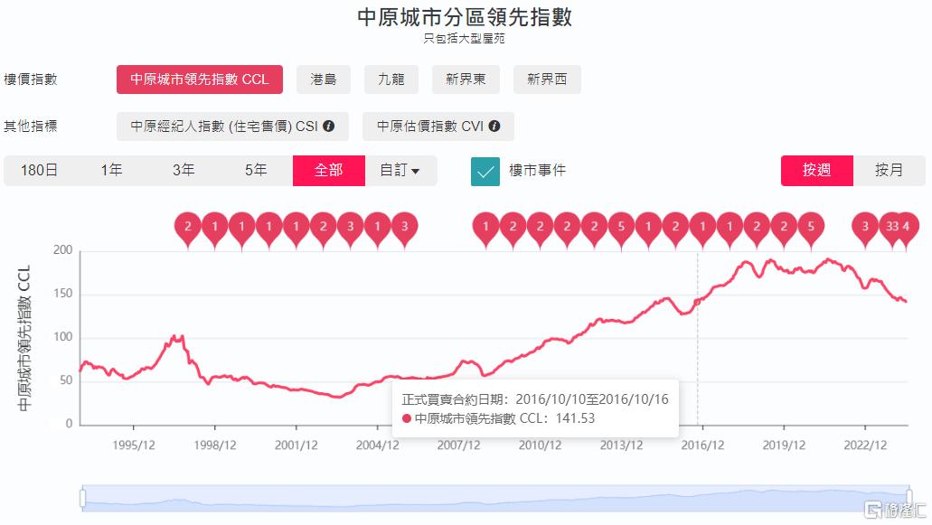This screenshot has height=525, width=932.
Task: Toggle the 樓市事件 checkbox
Action: click(x=485, y=171)
